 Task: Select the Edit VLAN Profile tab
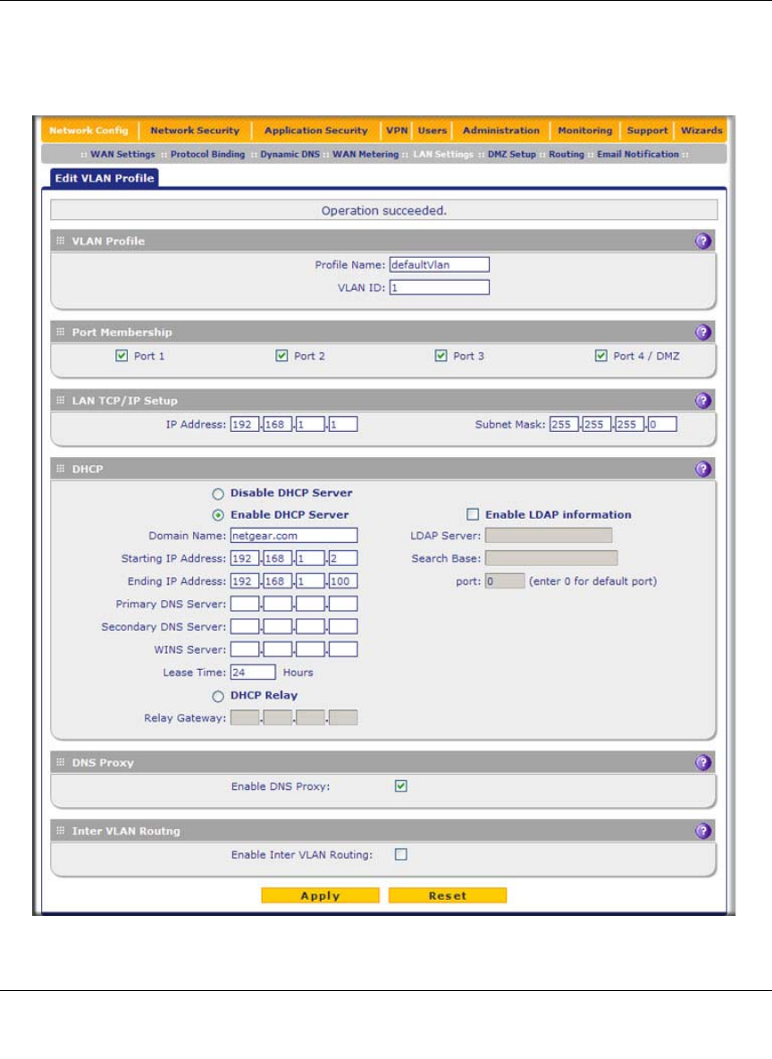[105, 178]
